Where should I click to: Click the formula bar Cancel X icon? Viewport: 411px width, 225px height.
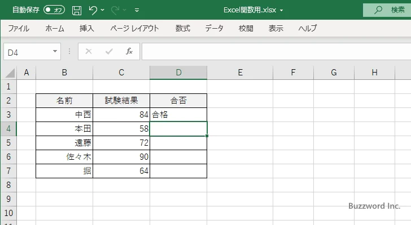tap(89, 51)
